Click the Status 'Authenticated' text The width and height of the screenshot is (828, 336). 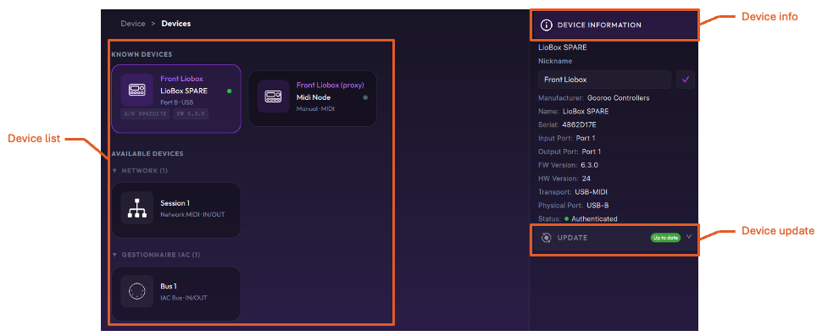(594, 219)
